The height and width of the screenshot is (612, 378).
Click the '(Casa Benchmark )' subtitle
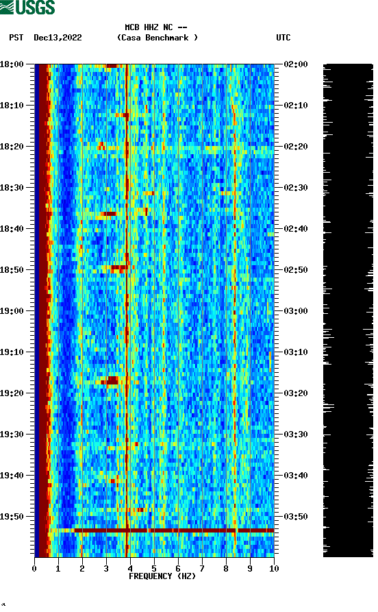157,38
